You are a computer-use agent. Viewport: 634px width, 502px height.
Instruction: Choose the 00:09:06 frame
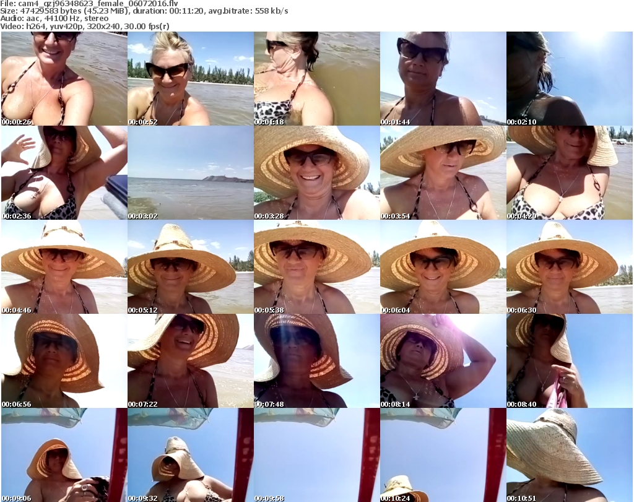pyautogui.click(x=64, y=455)
